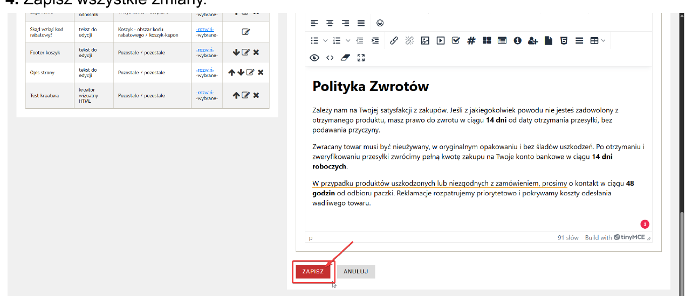Move Opis strony row up
The height and width of the screenshot is (296, 685).
(231, 72)
